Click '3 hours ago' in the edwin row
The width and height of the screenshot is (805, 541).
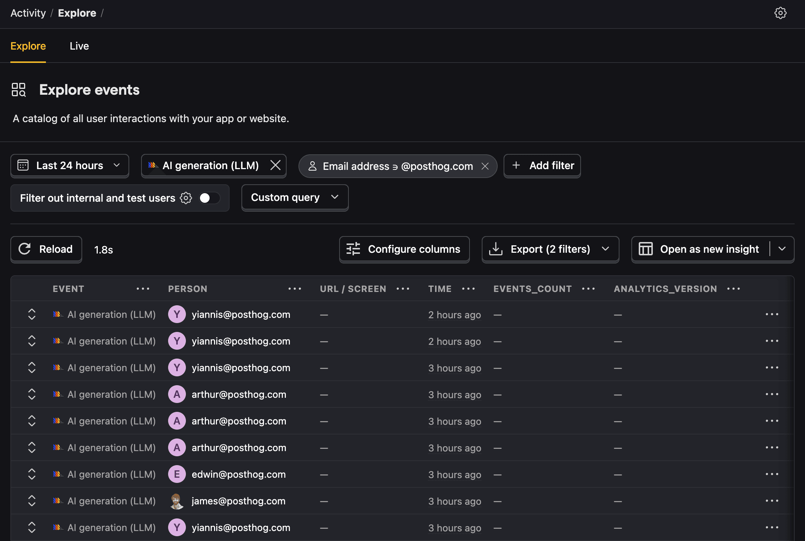tap(455, 475)
